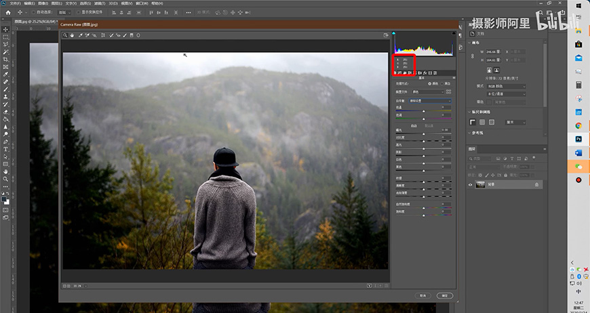Adjust the Temperature slider handle

(424, 112)
